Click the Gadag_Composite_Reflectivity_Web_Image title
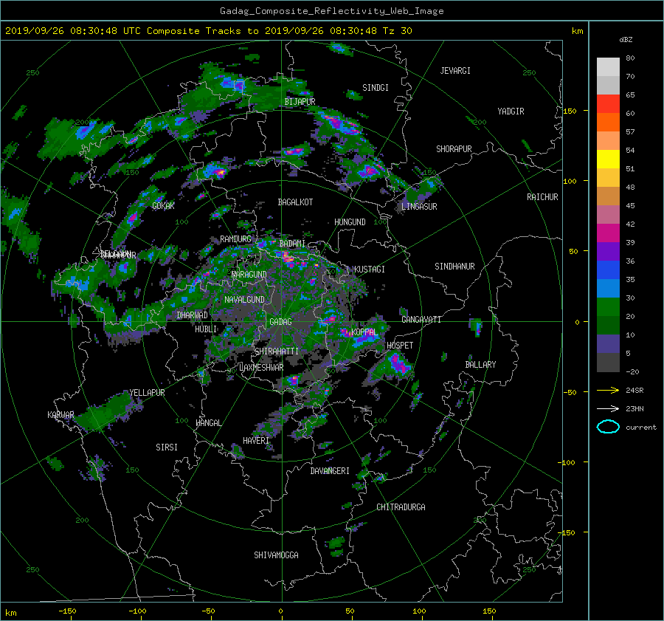 [331, 11]
